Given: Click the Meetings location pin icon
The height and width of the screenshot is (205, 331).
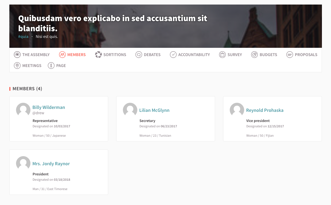Looking at the screenshot, I should (x=17, y=66).
